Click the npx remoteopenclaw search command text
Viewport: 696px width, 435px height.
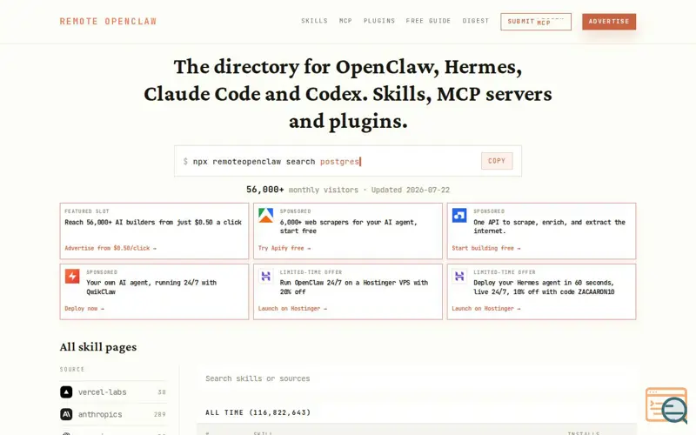(x=276, y=162)
